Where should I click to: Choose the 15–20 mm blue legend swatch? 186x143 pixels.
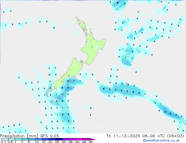click(x=46, y=139)
